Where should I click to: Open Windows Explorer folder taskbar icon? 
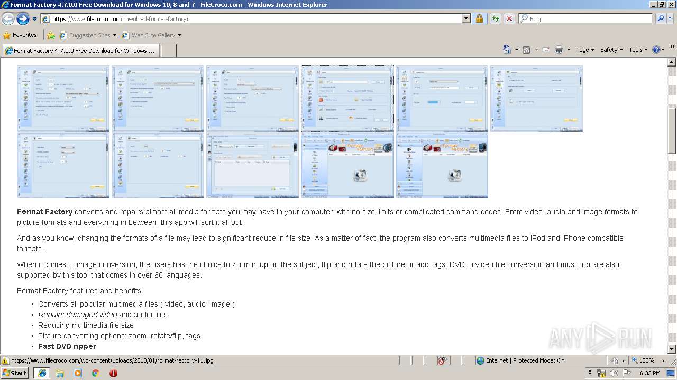(x=60, y=373)
